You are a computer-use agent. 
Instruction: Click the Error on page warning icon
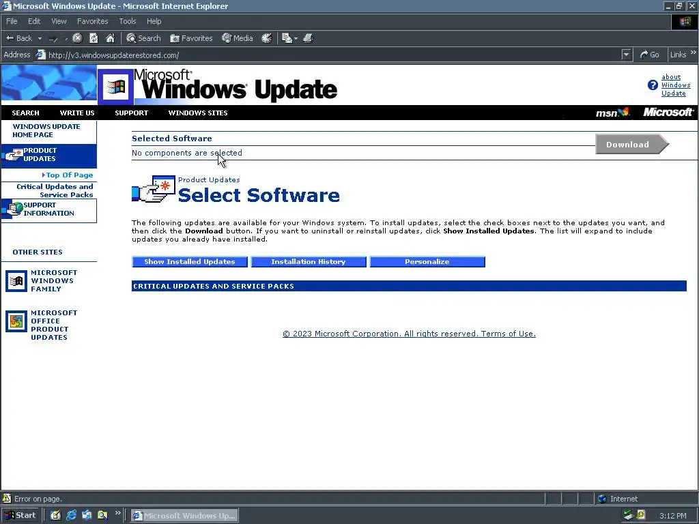(7, 498)
